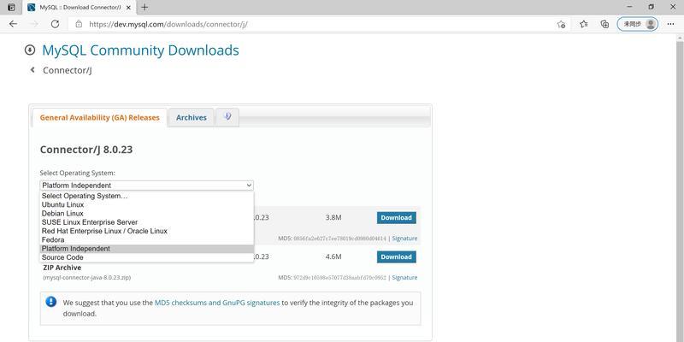Open a new tab with plus icon
Viewport: 684px width, 342px height.
click(x=144, y=8)
